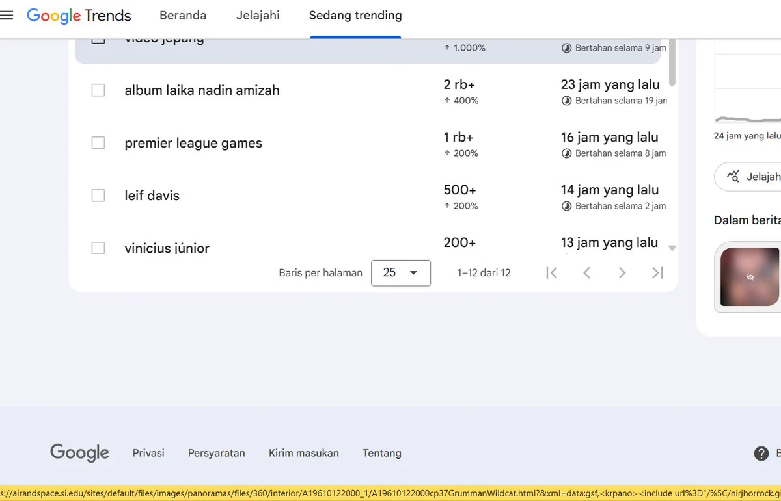This screenshot has height=501, width=781.
Task: Click duration icon in premier league games row
Action: (x=566, y=153)
